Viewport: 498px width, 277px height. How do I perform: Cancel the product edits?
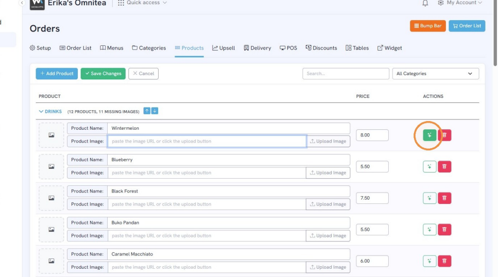(143, 74)
